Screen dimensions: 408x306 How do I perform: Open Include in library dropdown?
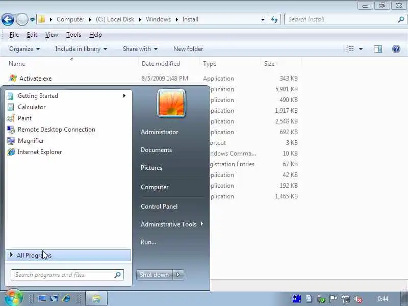[x=81, y=49]
